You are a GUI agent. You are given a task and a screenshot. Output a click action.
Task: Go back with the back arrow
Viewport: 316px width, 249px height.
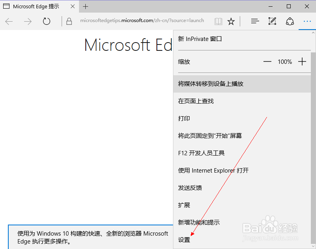point(9,21)
